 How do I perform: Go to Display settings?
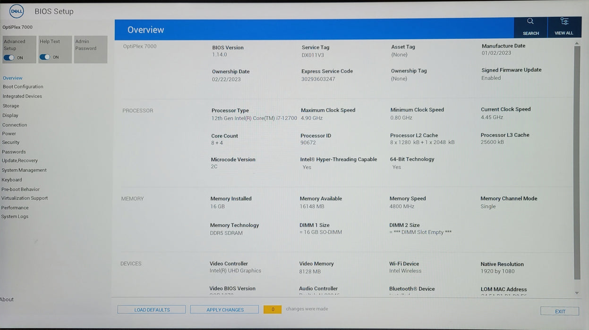click(x=10, y=115)
